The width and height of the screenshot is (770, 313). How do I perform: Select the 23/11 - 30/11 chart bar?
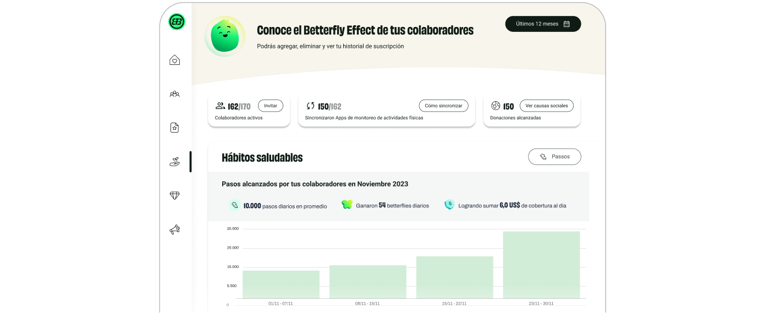click(541, 265)
